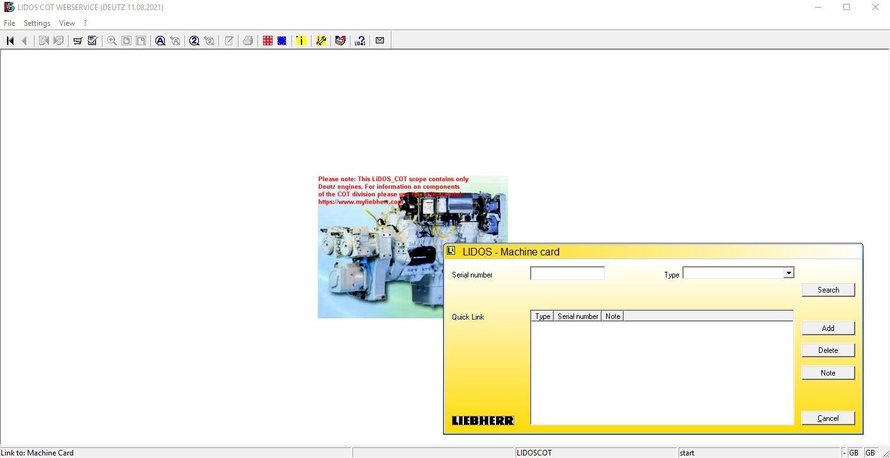Click the red grid icon
The width and height of the screenshot is (890, 458).
[268, 41]
